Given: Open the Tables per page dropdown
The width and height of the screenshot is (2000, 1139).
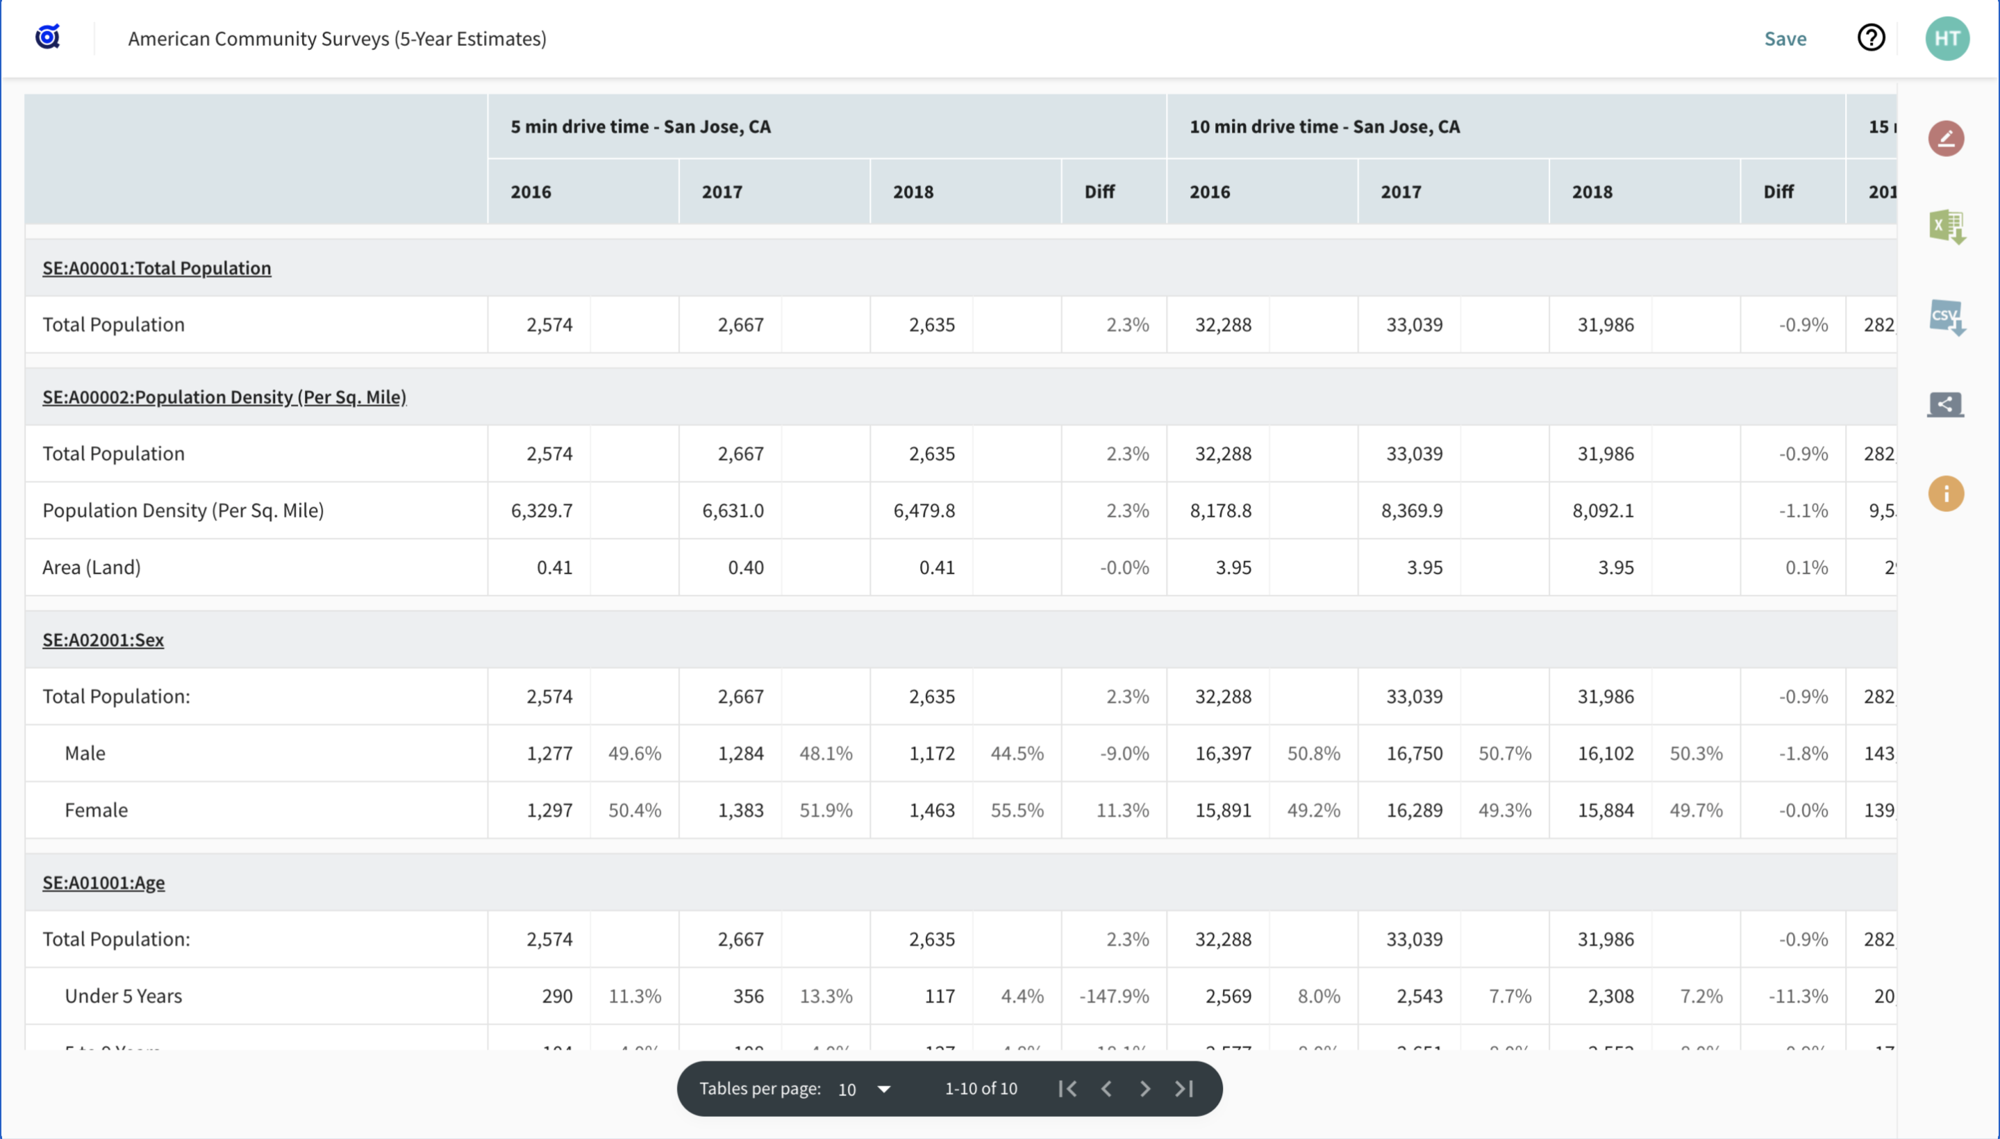Looking at the screenshot, I should (865, 1089).
